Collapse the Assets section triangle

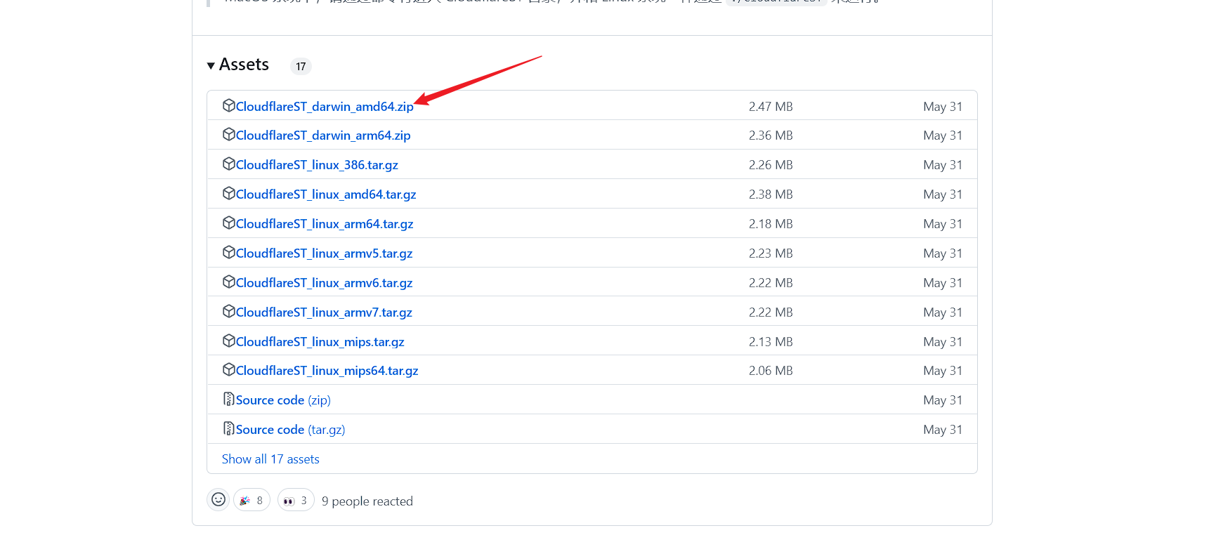[211, 65]
